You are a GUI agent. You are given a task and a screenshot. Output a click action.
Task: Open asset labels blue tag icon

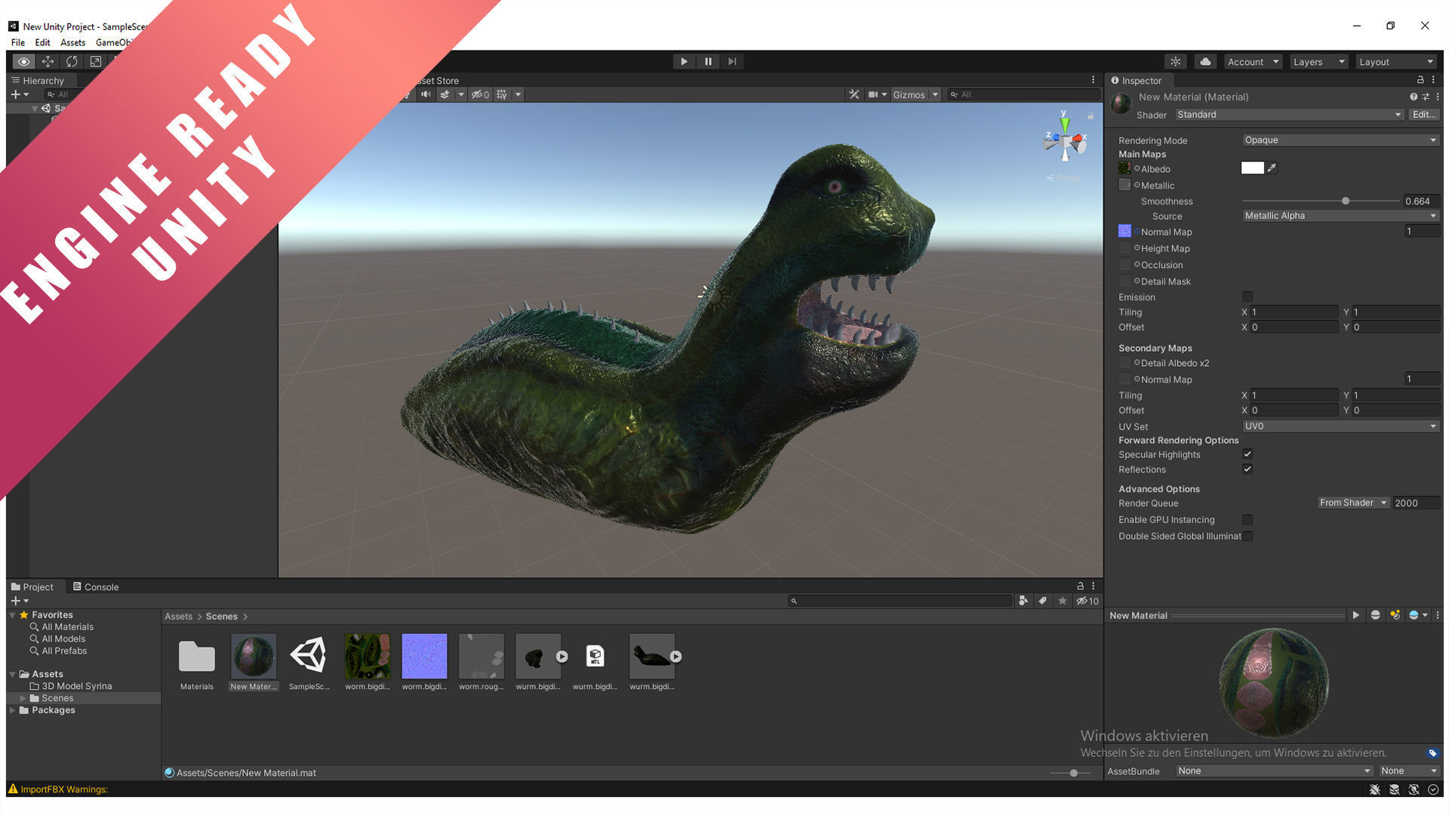[x=1432, y=753]
